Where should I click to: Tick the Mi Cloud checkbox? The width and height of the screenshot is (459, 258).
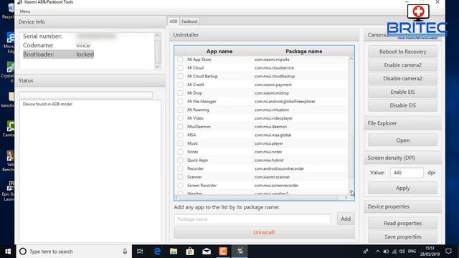(x=180, y=68)
